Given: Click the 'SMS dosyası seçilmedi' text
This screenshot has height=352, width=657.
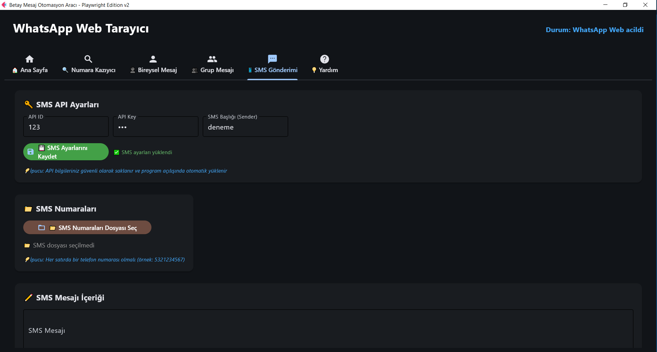Looking at the screenshot, I should (64, 245).
